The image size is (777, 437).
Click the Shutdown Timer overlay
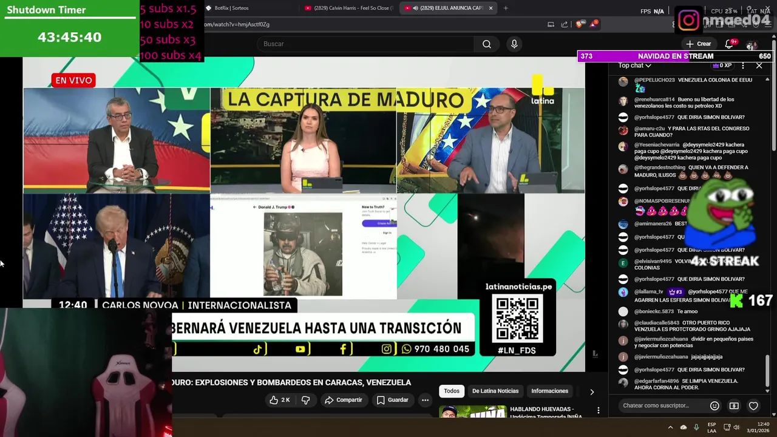tap(70, 28)
